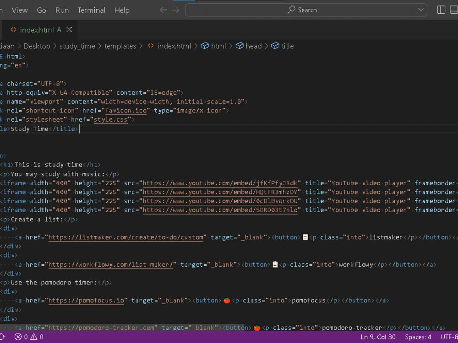Click index.html in the breadcrumb

[x=174, y=46]
